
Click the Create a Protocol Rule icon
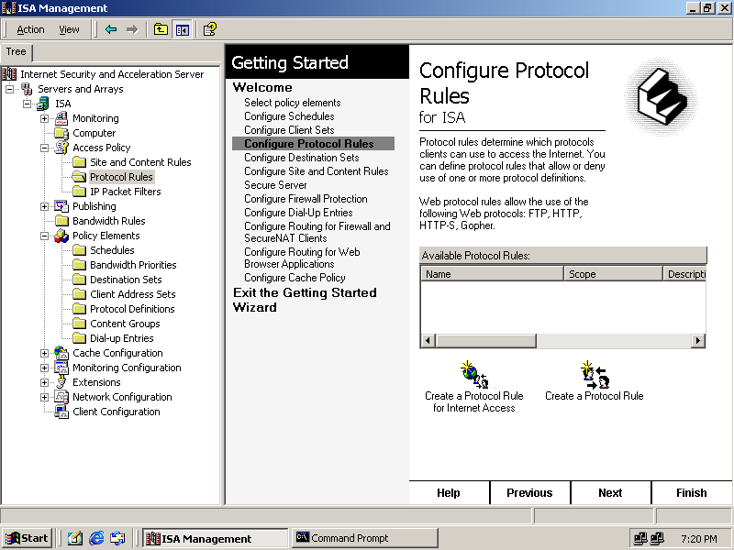(x=595, y=375)
